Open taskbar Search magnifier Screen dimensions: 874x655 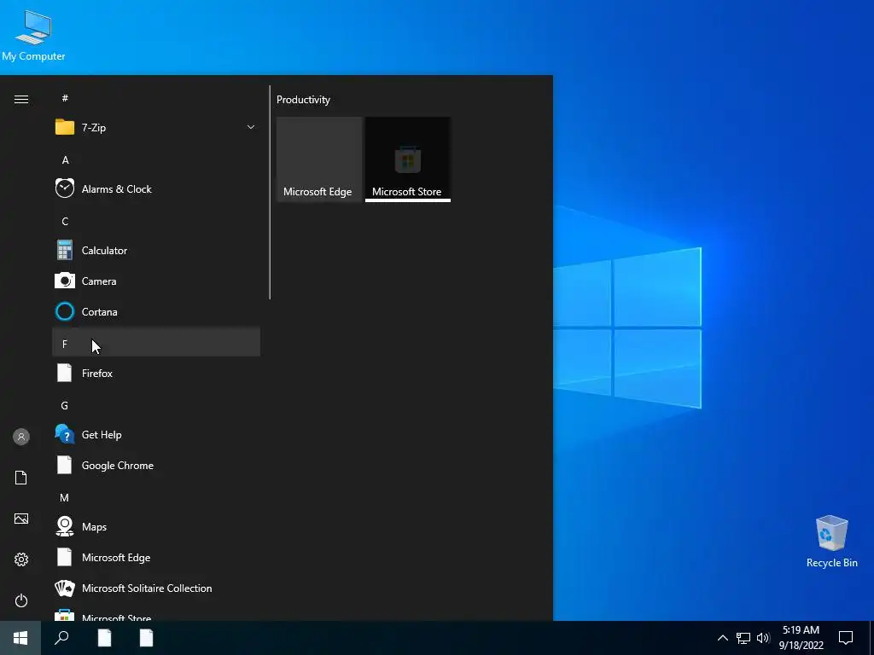(61, 638)
